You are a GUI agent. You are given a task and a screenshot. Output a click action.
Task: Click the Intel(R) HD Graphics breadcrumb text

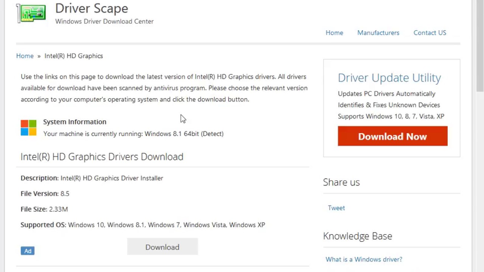pos(74,56)
